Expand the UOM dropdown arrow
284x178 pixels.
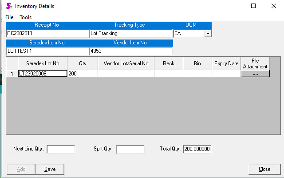tap(207, 33)
